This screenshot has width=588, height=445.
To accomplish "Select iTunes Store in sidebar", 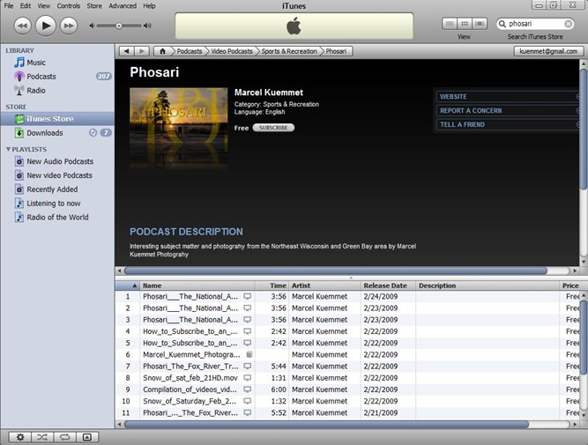I will click(x=58, y=119).
